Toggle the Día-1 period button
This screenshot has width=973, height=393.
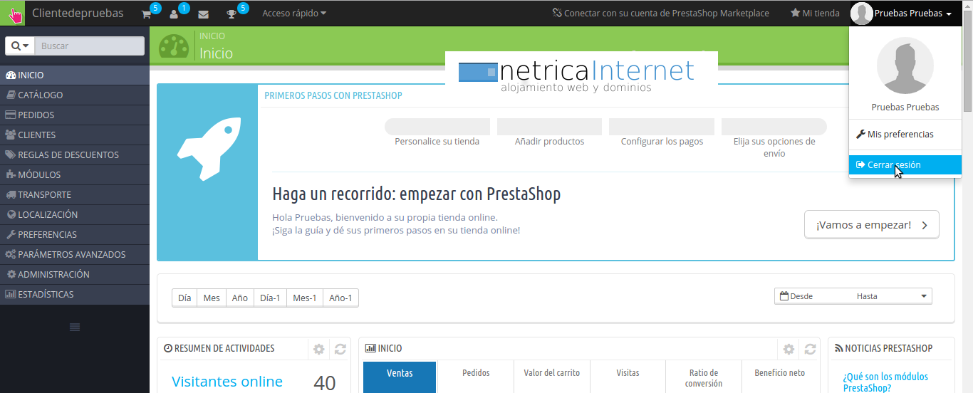270,298
